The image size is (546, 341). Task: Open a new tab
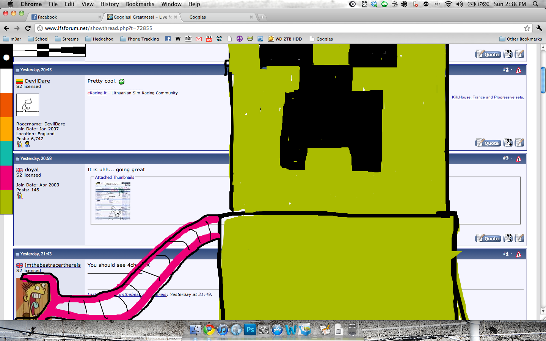pyautogui.click(x=262, y=17)
